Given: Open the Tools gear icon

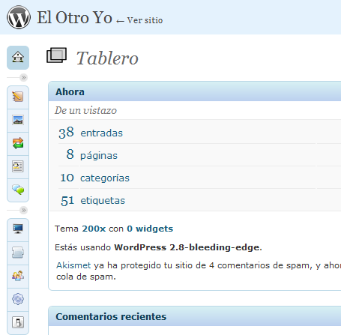Looking at the screenshot, I should coord(18,299).
